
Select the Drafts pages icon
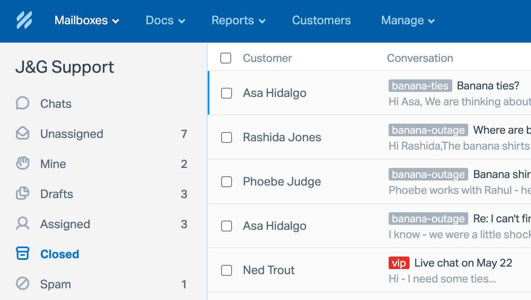(23, 193)
